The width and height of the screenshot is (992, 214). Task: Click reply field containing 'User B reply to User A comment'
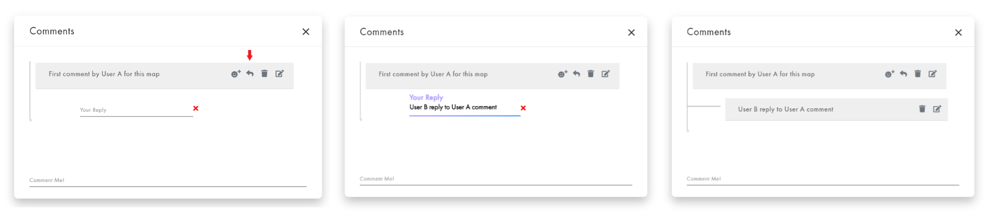pos(465,107)
